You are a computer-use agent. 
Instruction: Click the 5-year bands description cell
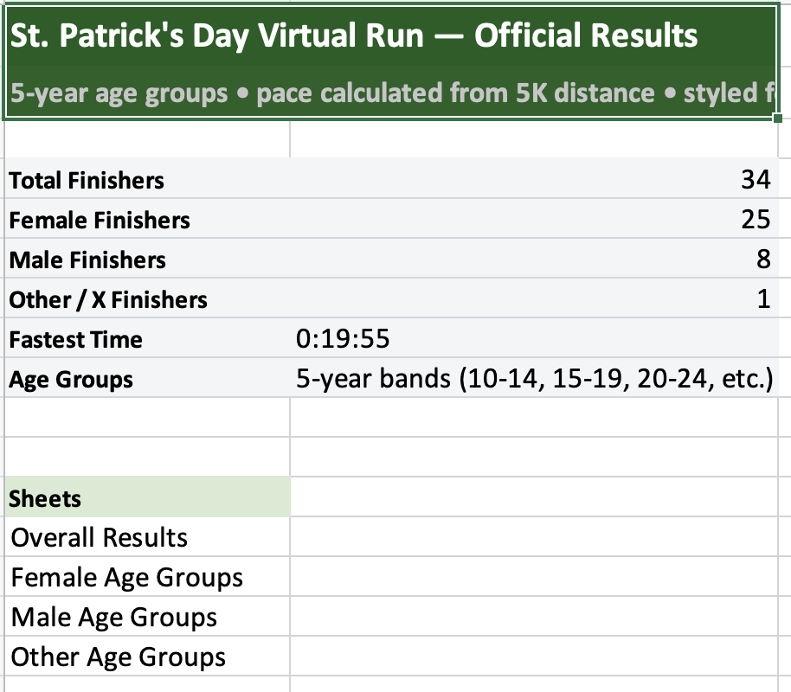click(x=533, y=379)
